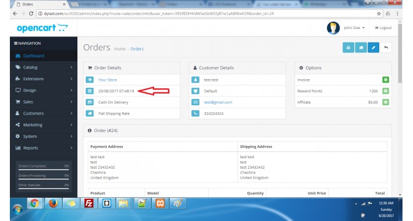
Task: Reload the page with browser refresh icon
Action: (31, 13)
